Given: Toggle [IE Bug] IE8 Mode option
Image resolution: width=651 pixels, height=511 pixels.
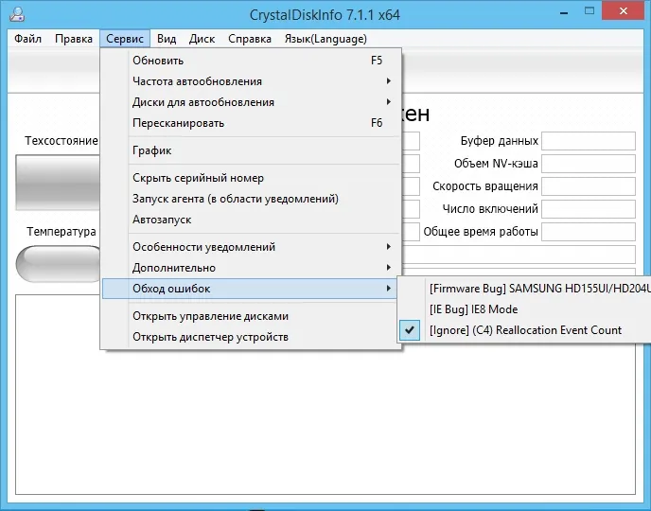Looking at the screenshot, I should pos(525,309).
